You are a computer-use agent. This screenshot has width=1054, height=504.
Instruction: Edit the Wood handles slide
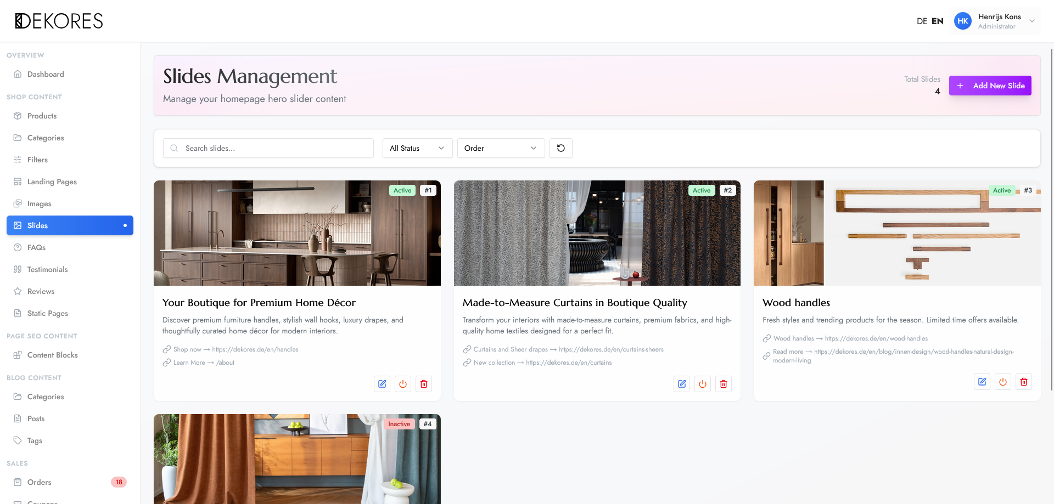click(x=982, y=382)
